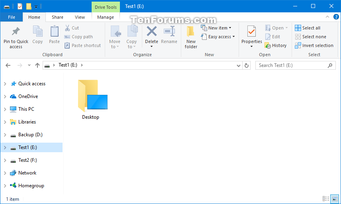This screenshot has width=341, height=204.
Task: Switch to the Manage ribbon tab
Action: (x=106, y=17)
